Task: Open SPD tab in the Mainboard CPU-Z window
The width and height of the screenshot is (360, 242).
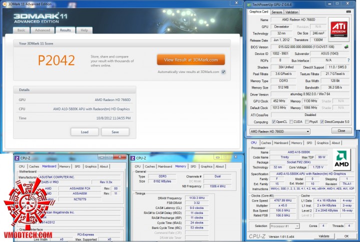Action: pyautogui.click(x=77, y=166)
